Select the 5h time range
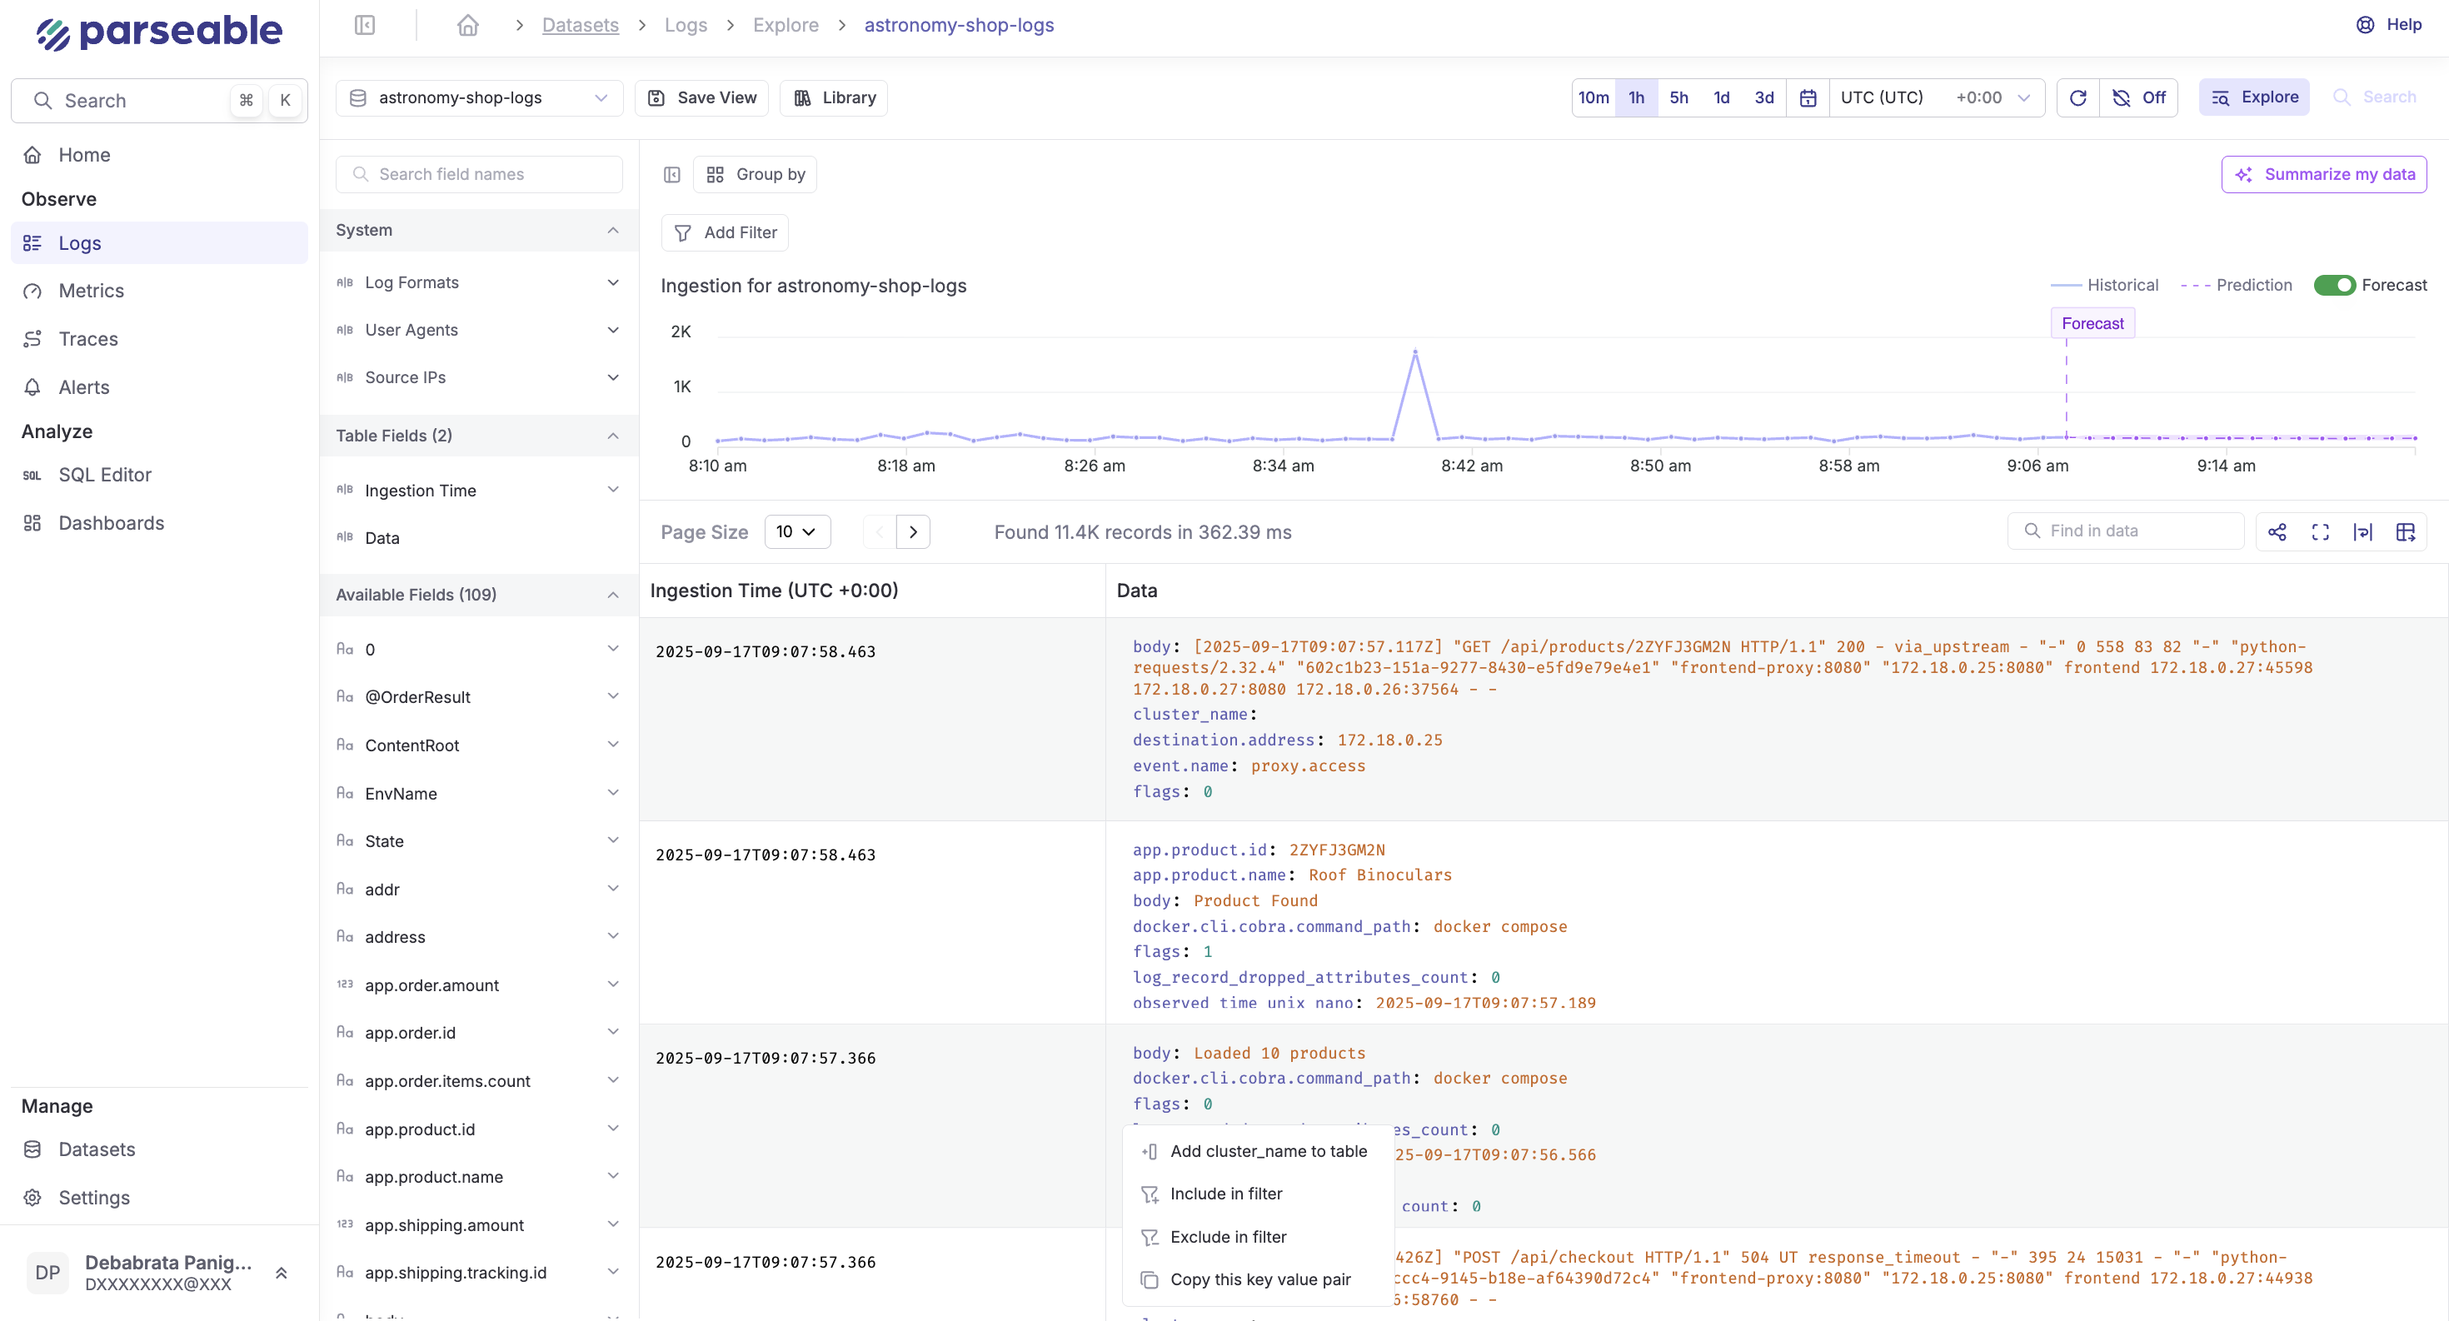This screenshot has height=1321, width=2449. 1679,98
